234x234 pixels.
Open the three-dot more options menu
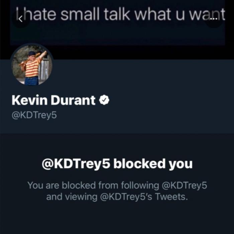[214, 19]
